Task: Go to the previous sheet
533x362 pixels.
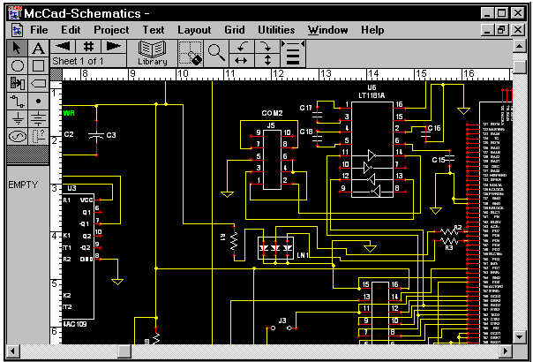Action: (64, 46)
